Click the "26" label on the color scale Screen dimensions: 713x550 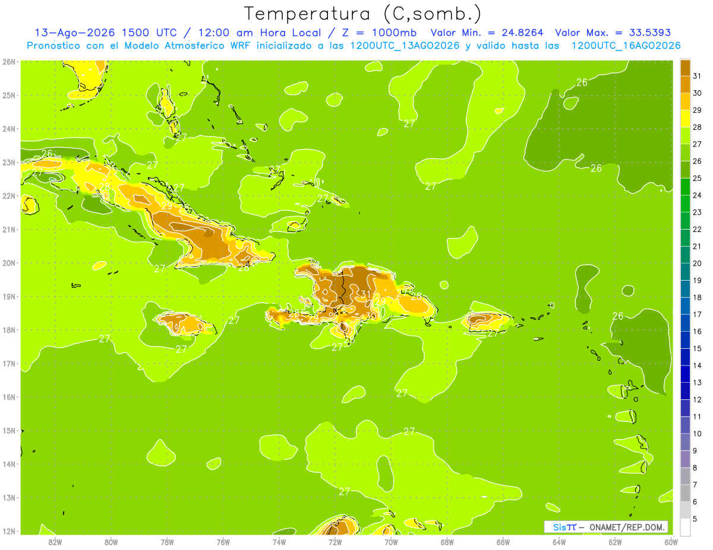tap(698, 161)
